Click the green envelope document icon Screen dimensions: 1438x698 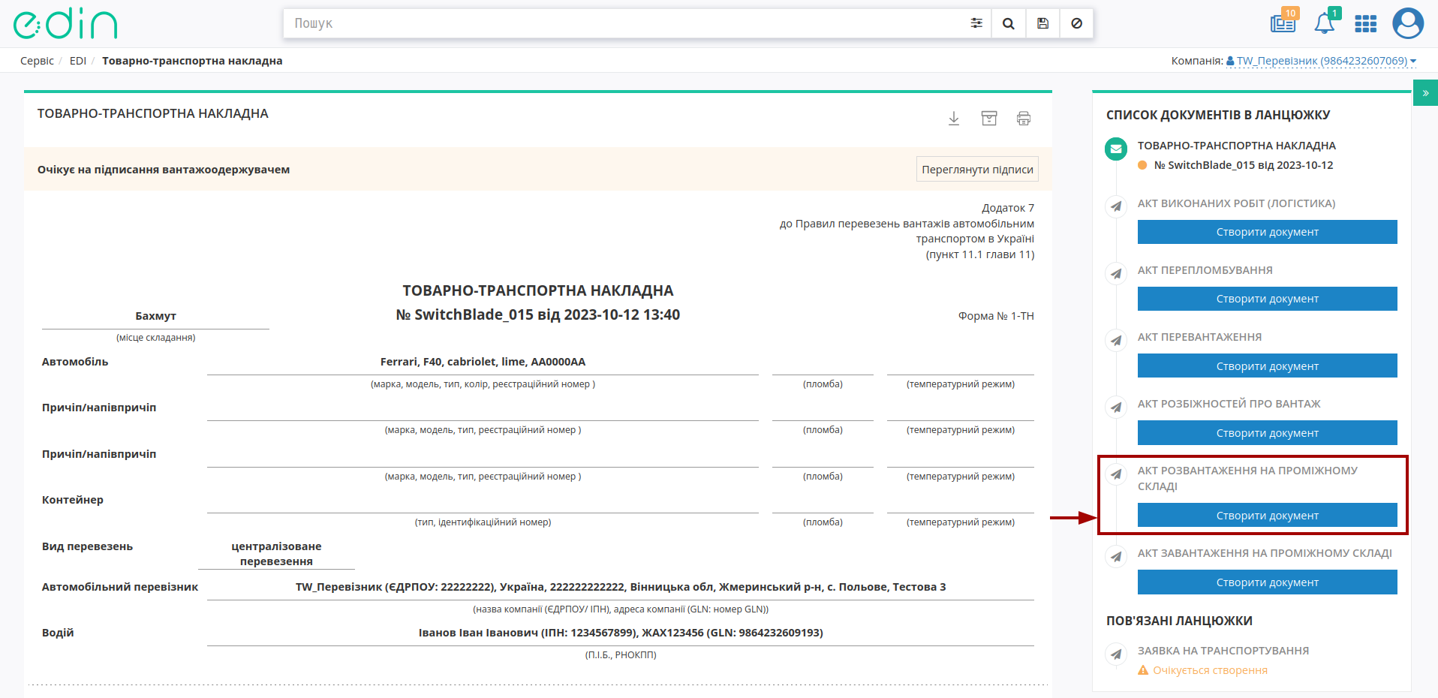[x=1116, y=149]
